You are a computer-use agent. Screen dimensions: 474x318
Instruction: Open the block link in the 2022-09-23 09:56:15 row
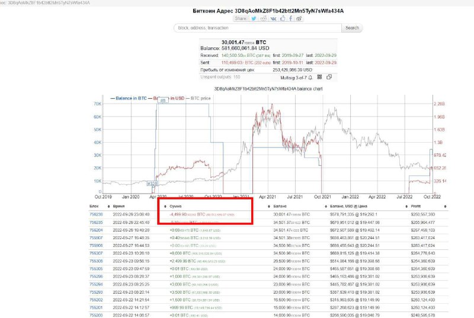(96, 261)
